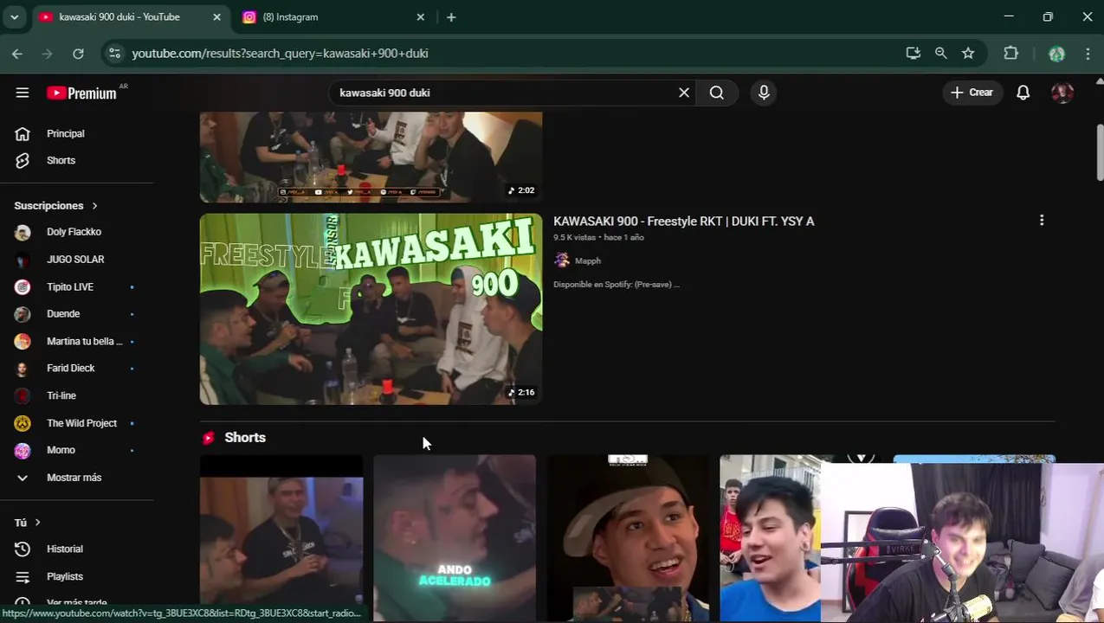This screenshot has height=623, width=1104.
Task: Open JUGO SOLAR channel
Action: [x=76, y=259]
